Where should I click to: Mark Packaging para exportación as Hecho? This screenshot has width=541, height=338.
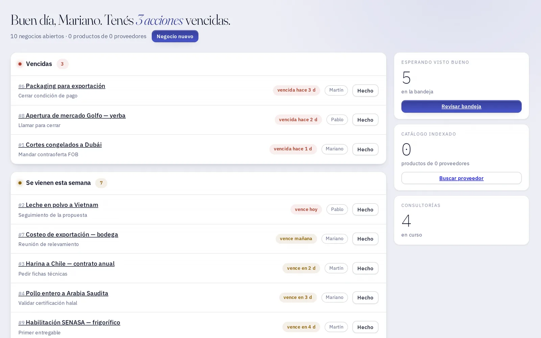365,91
